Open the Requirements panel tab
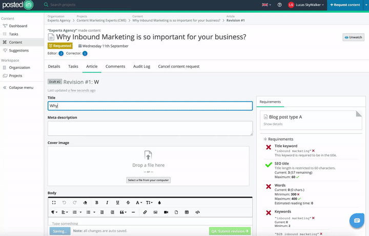Viewport: 369px width, 236px height. tap(270, 102)
